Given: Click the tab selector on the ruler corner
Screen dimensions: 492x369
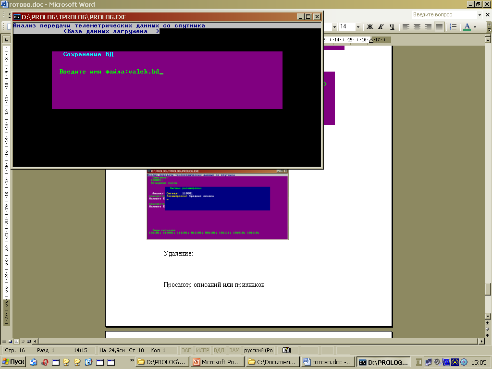Looking at the screenshot, I should coord(6,39).
